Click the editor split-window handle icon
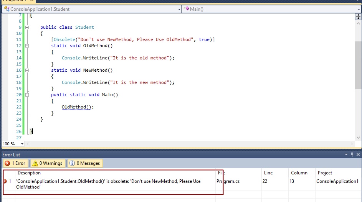 coord(358,16)
